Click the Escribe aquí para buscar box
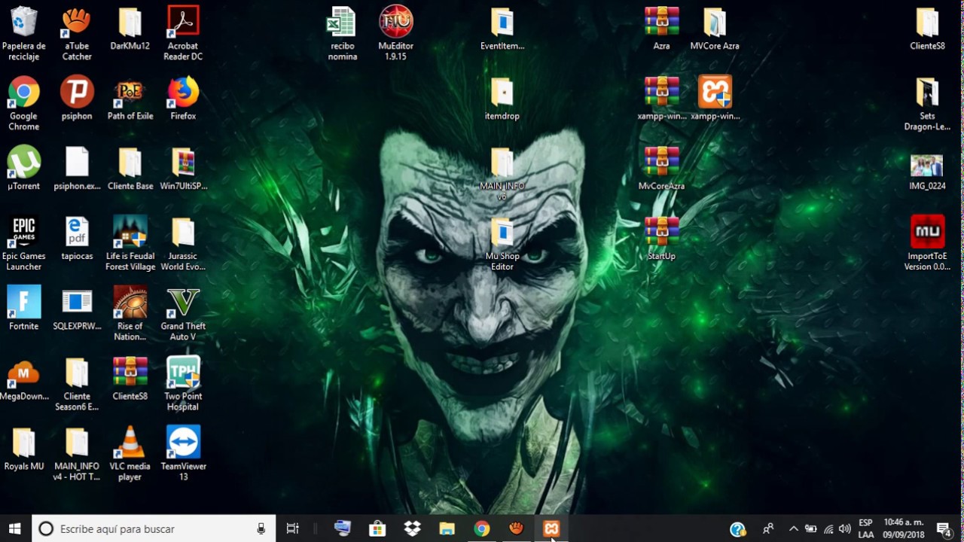This screenshot has height=542, width=964. (154, 529)
